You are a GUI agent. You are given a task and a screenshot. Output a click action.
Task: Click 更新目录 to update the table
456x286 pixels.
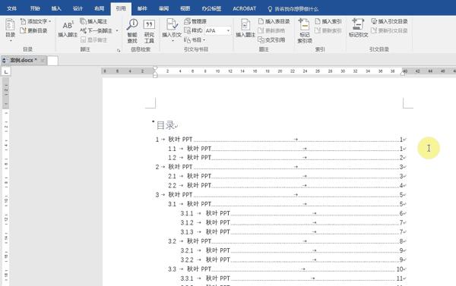pyautogui.click(x=33, y=30)
